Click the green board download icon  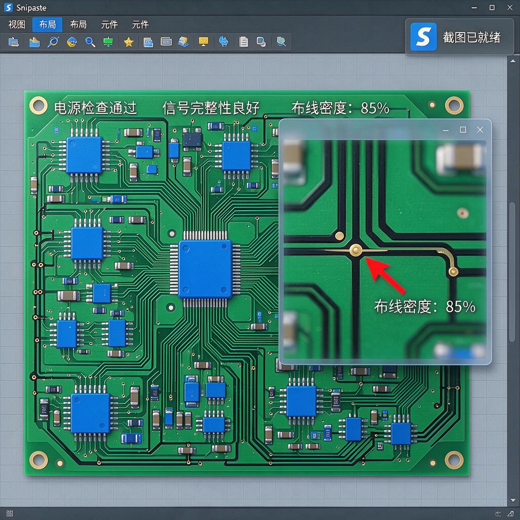(108, 42)
